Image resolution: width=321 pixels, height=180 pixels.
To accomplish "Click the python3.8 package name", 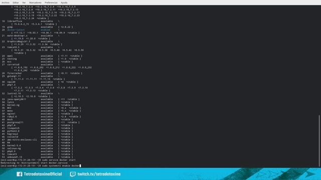I will point(14,131).
